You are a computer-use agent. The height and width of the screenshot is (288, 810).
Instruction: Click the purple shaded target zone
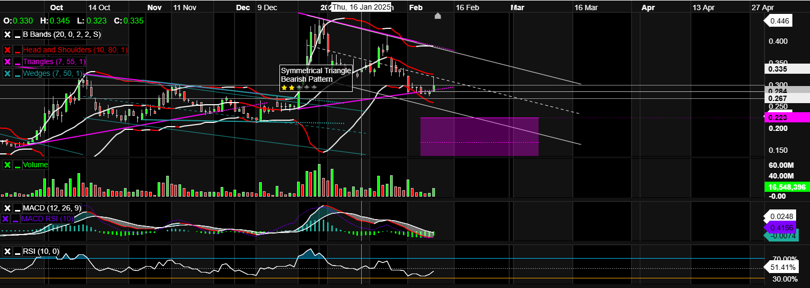tap(479, 137)
